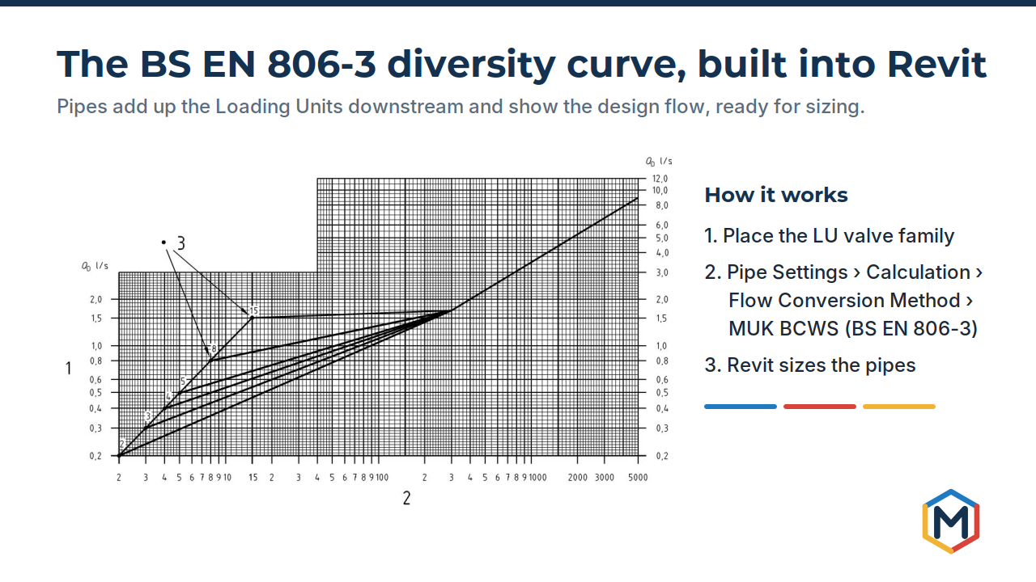Click the chart's axis label '1' left of the y-axis
The height and width of the screenshot is (582, 1036).
(69, 369)
